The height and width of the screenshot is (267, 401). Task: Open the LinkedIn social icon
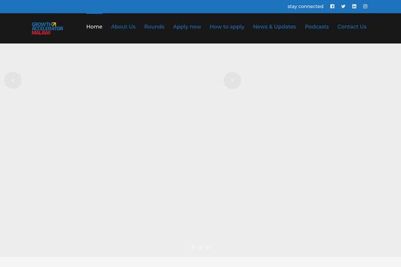(x=354, y=7)
